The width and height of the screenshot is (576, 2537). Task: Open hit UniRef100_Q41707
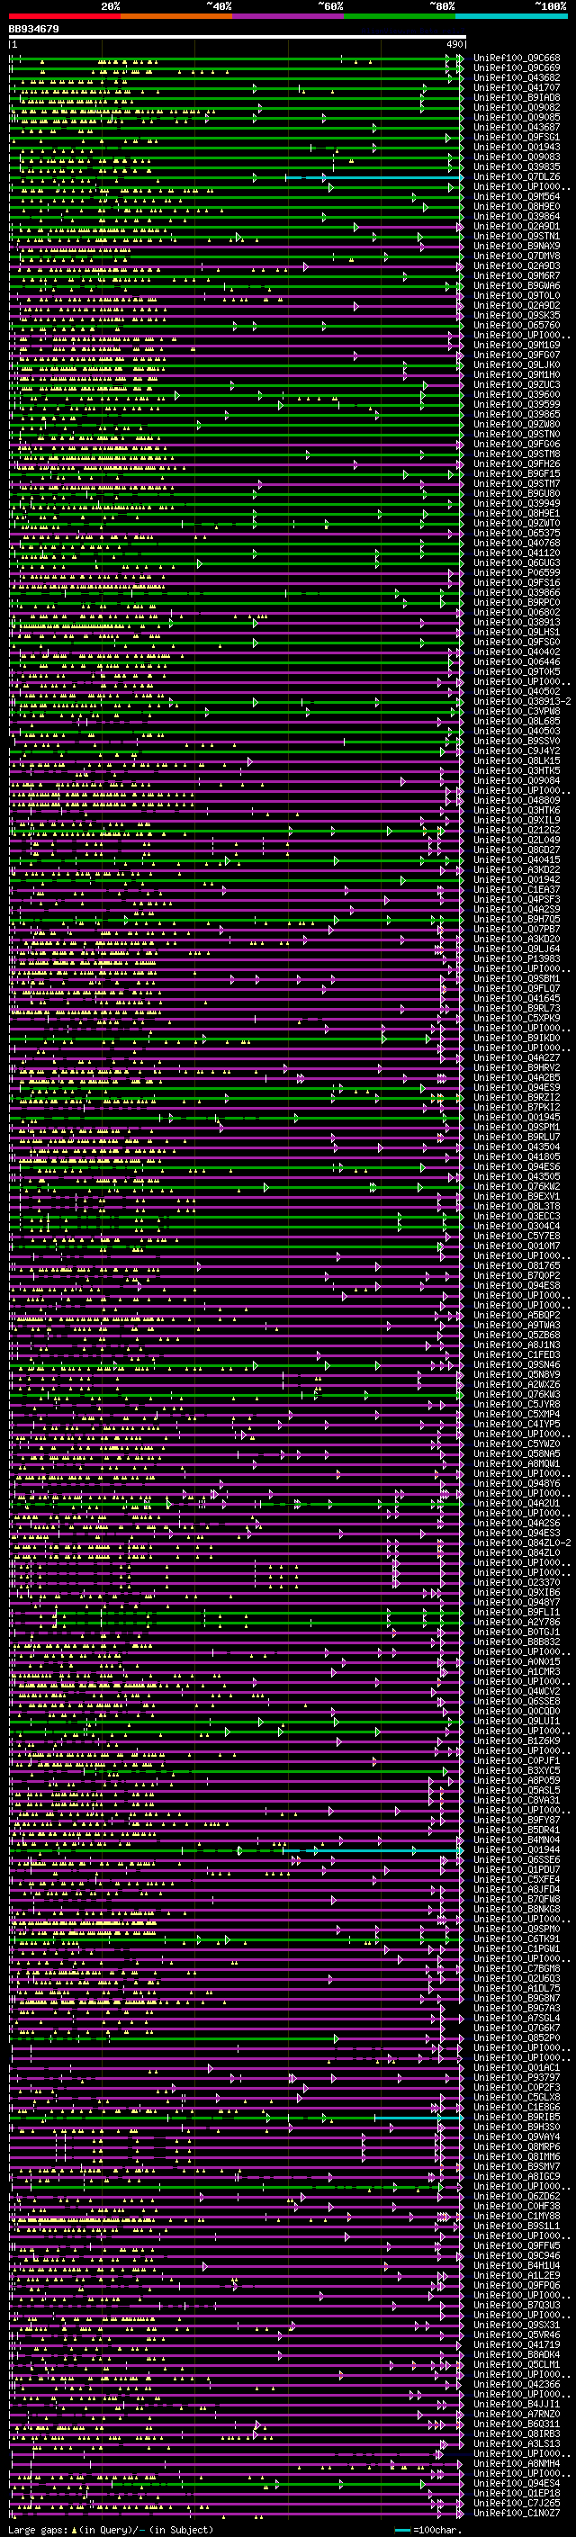[x=517, y=87]
